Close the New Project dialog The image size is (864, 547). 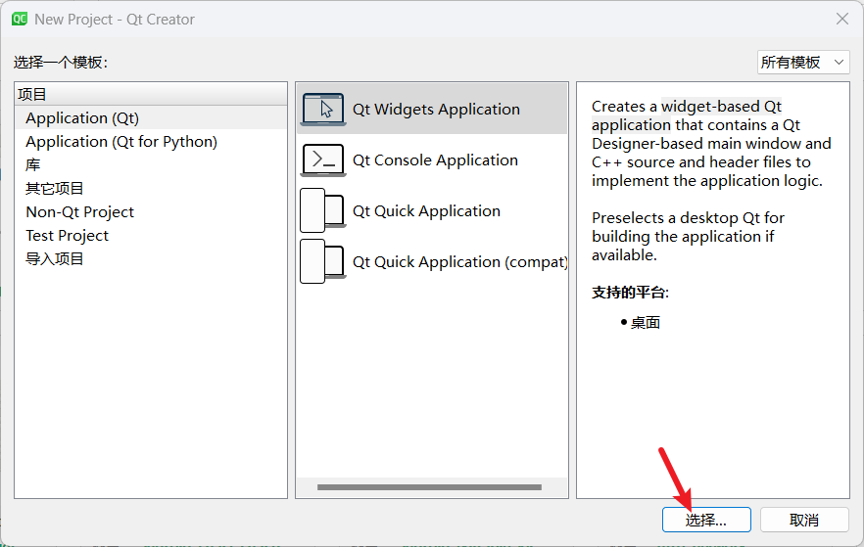click(842, 20)
